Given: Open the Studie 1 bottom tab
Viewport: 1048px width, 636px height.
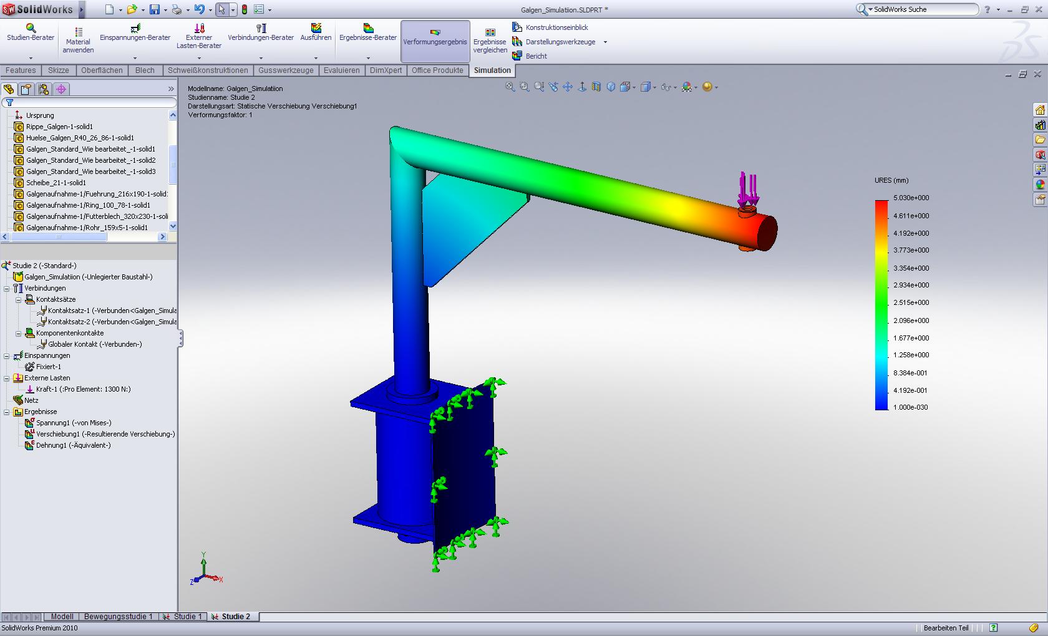Looking at the screenshot, I should click(183, 617).
